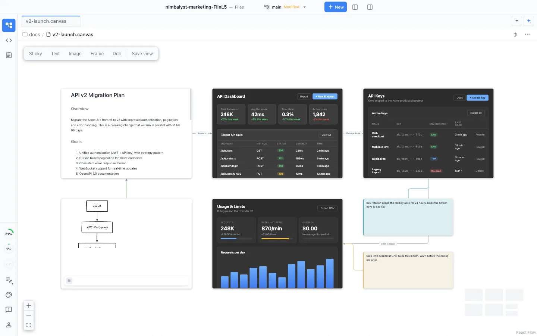The image size is (537, 336).
Task: Click the git branch icon beside main
Action: tap(267, 7)
